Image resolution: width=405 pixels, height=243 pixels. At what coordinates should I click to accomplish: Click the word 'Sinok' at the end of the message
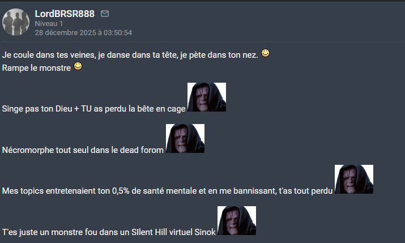pyautogui.click(x=205, y=232)
